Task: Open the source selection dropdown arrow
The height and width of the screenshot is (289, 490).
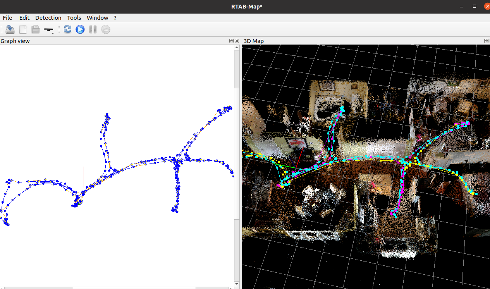Action: click(x=52, y=33)
